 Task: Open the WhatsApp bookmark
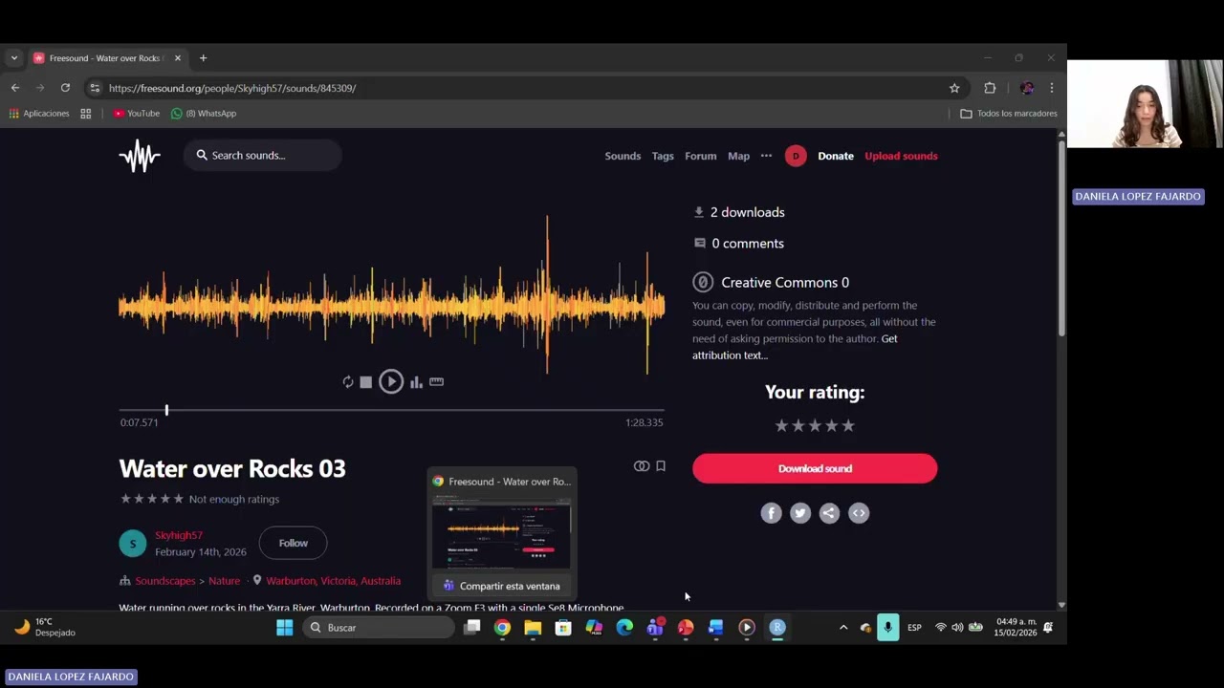coord(204,114)
